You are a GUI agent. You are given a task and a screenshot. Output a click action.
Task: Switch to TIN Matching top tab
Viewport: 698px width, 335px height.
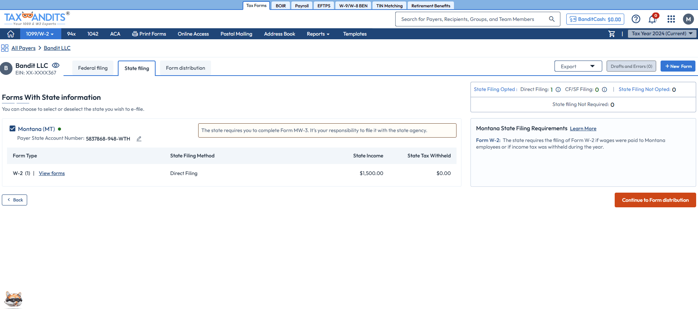(389, 6)
